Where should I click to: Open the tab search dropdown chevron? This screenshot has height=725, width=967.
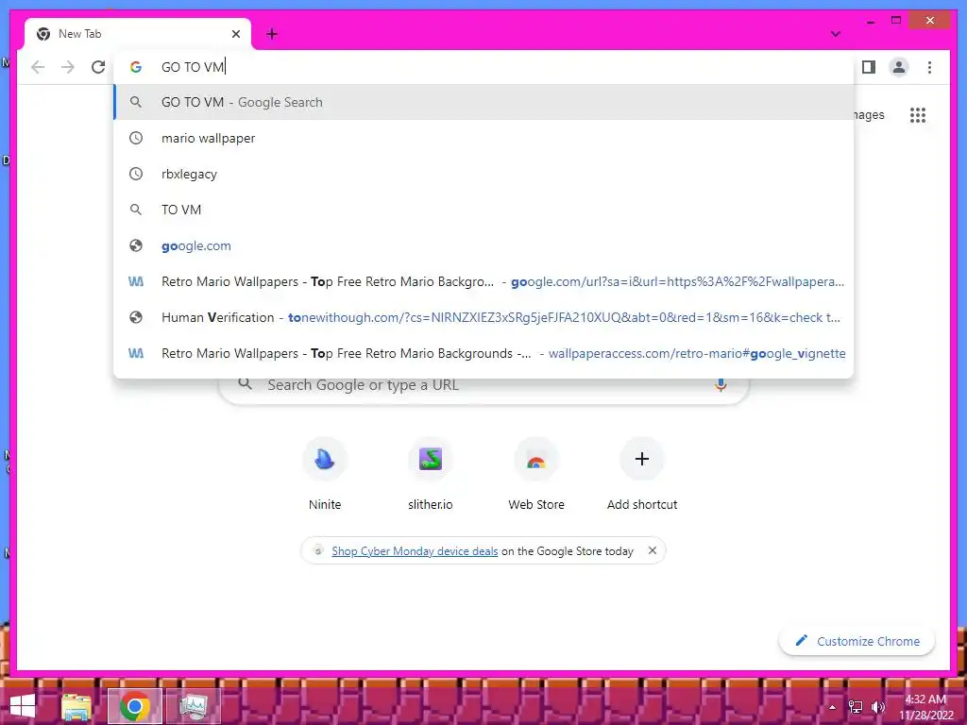835,34
